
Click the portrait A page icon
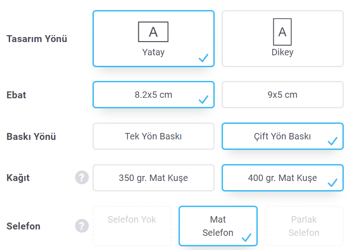pyautogui.click(x=282, y=32)
